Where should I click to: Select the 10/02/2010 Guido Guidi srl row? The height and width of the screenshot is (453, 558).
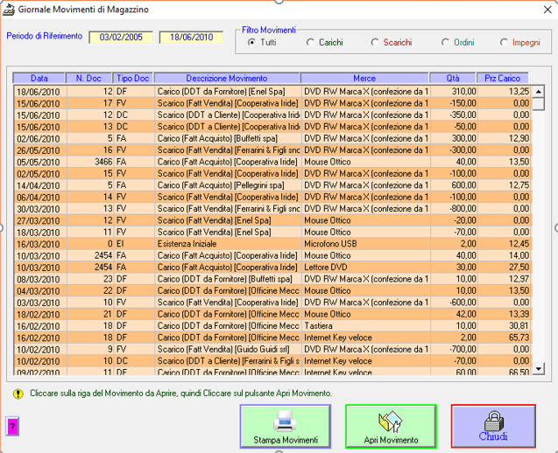coord(273,350)
